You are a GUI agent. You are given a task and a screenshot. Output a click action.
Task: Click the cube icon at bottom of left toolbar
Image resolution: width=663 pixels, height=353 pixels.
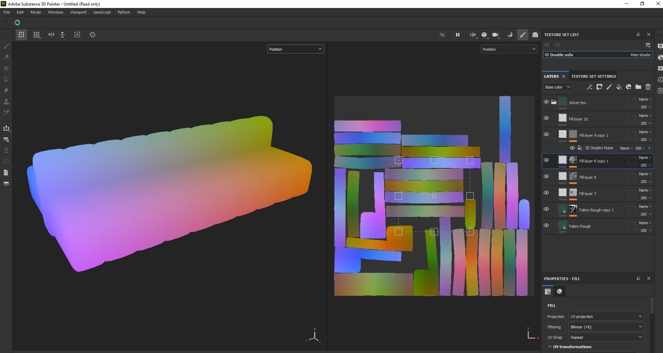pyautogui.click(x=6, y=184)
